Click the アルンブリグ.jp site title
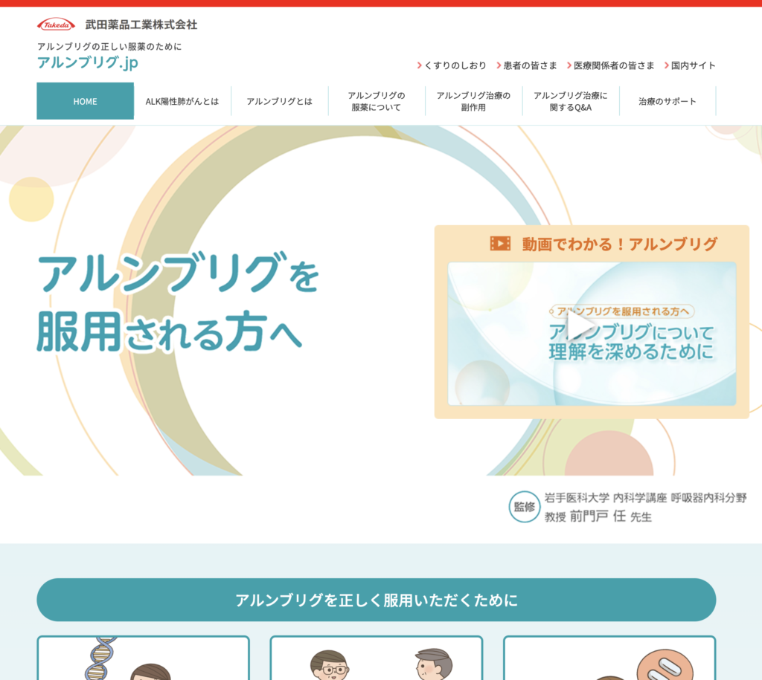Viewport: 762px width, 680px height. [87, 62]
